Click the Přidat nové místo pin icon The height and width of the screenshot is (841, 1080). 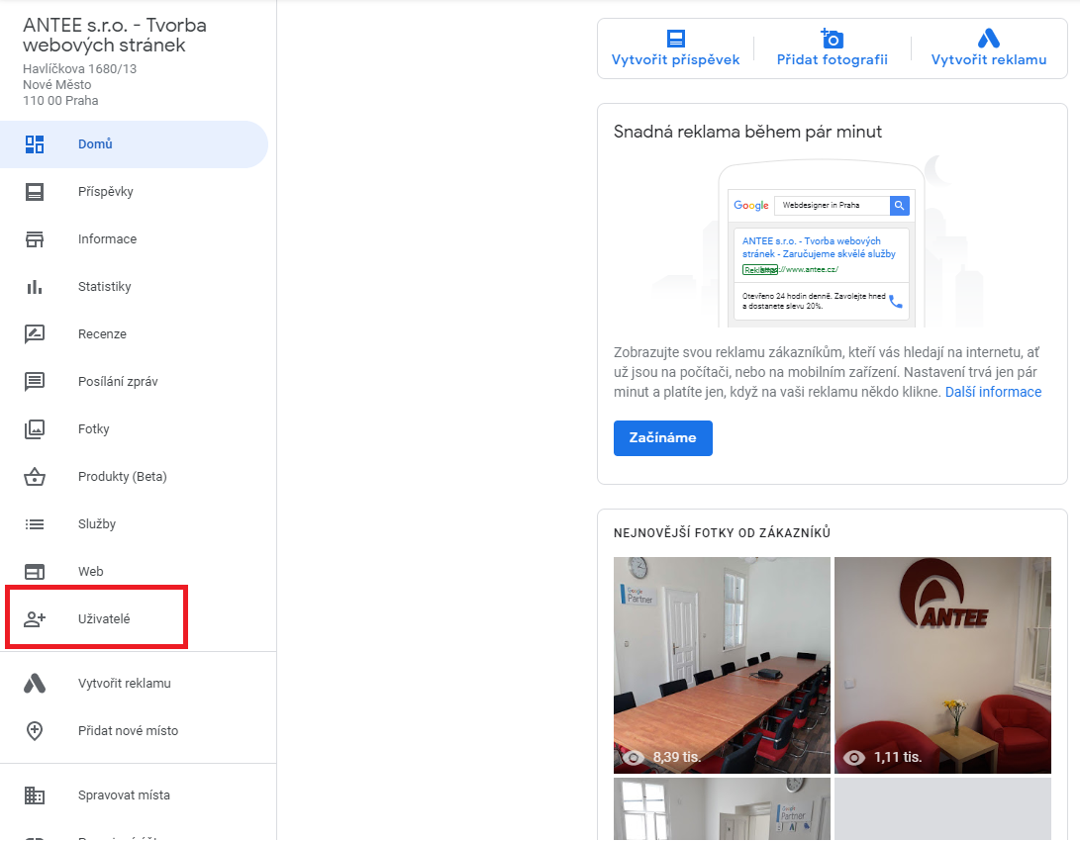click(x=35, y=731)
